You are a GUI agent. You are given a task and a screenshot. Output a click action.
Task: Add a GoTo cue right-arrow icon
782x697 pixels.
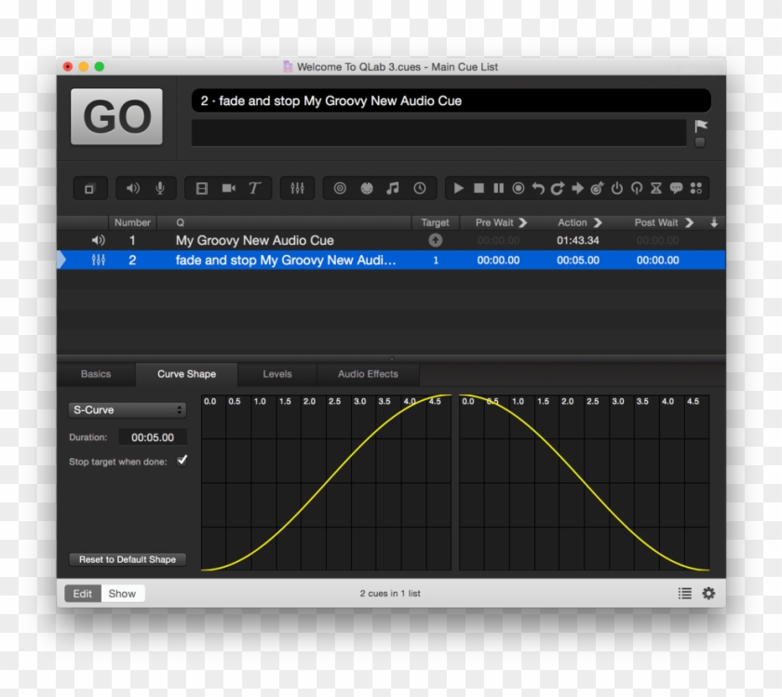click(577, 189)
